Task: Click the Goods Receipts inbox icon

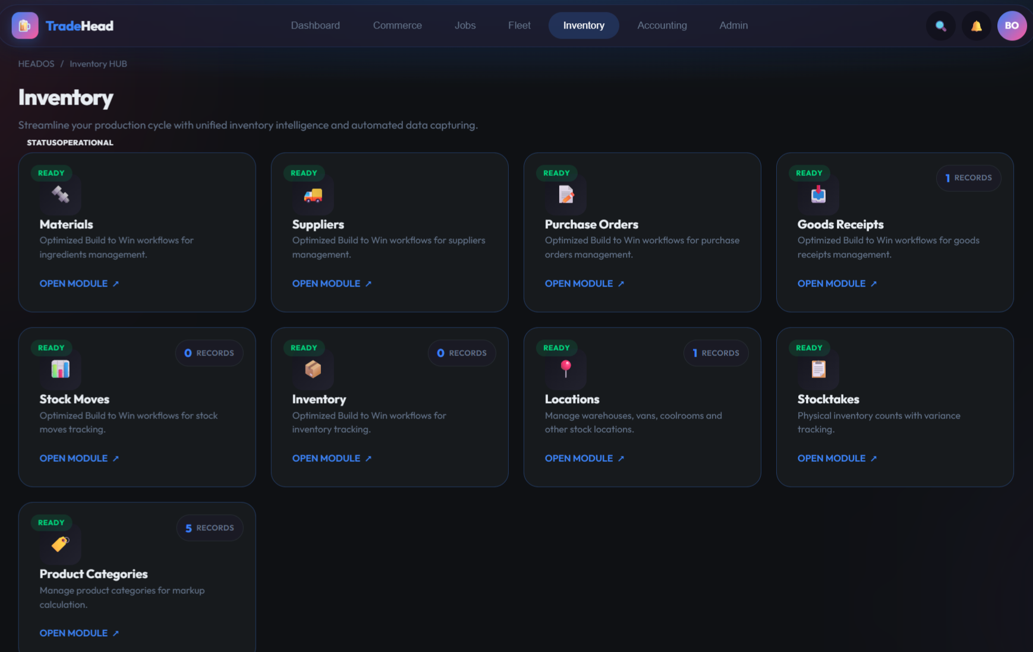Action: (x=818, y=194)
